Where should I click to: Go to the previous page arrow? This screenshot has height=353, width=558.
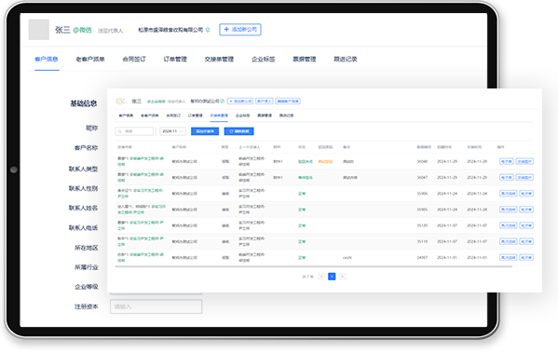321,277
